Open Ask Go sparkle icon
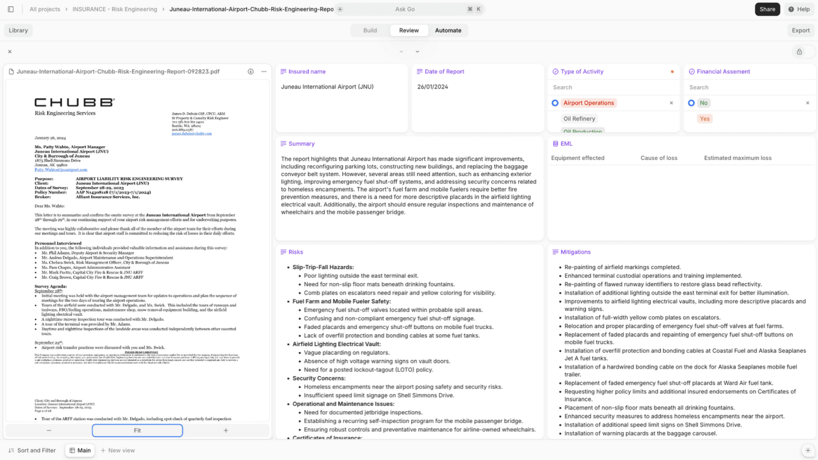Screen dimensions: 818x460 point(340,9)
